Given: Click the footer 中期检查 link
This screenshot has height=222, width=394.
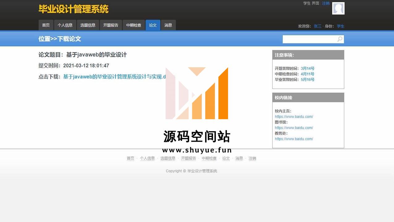Looking at the screenshot, I should pyautogui.click(x=209, y=158).
